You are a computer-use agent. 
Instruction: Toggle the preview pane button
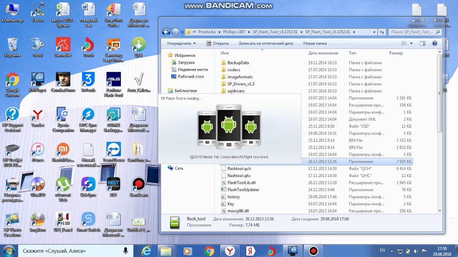tap(423, 43)
